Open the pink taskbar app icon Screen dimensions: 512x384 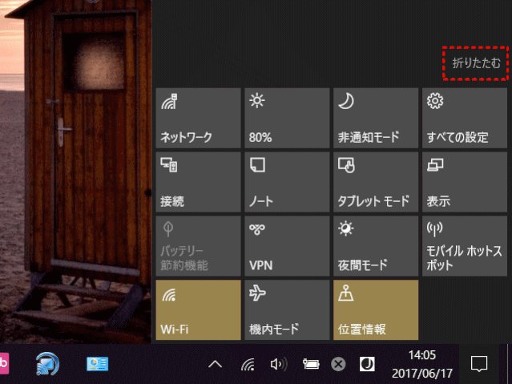(x=4, y=363)
